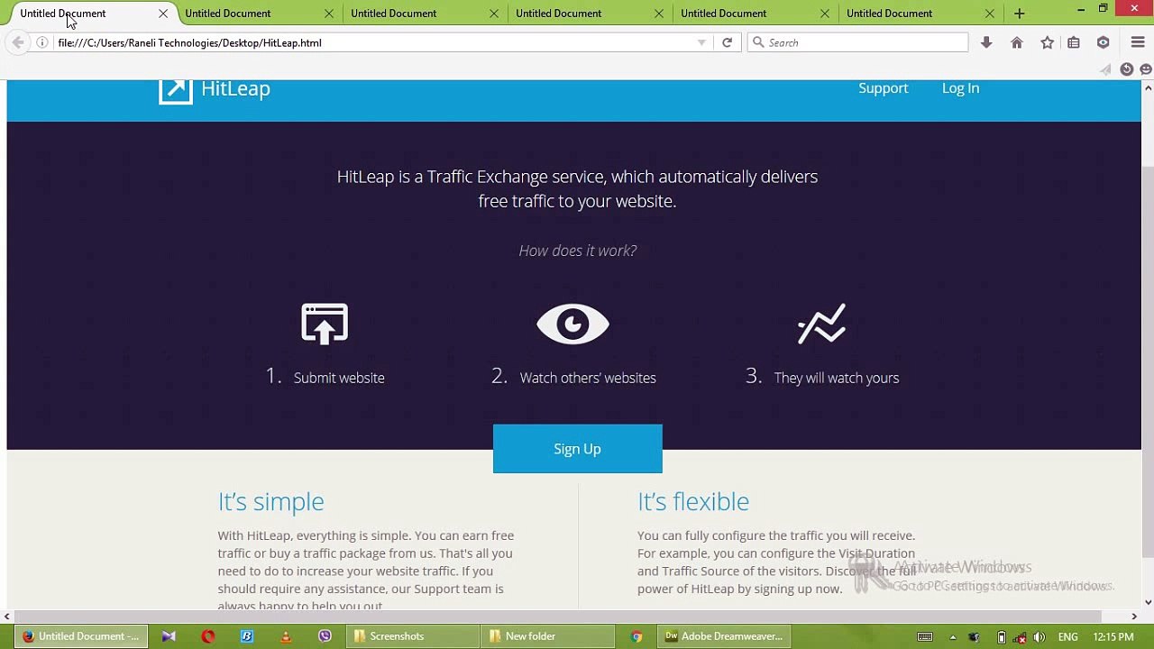The height and width of the screenshot is (649, 1154).
Task: Click the Log In link
Action: (x=960, y=88)
